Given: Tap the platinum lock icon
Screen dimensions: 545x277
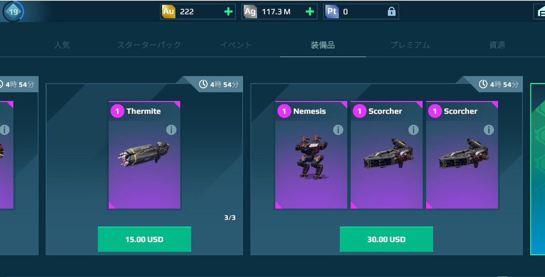Looking at the screenshot, I should pos(391,12).
